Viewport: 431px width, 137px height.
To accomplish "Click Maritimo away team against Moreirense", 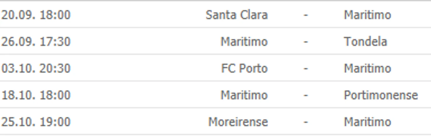I will [367, 122].
